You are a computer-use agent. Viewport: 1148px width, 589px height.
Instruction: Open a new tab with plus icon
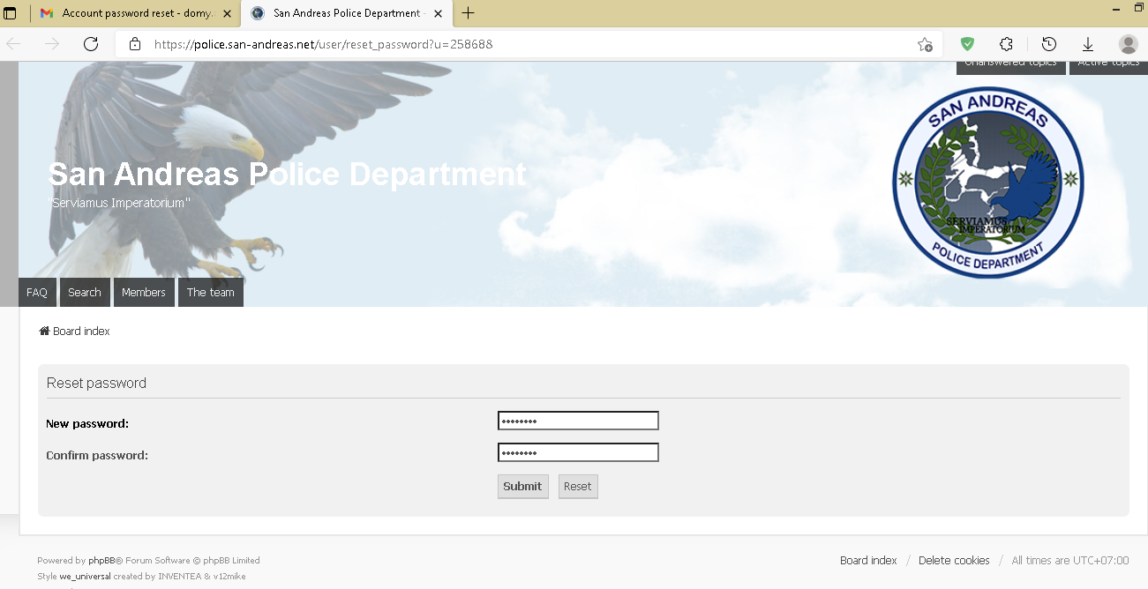pos(468,13)
